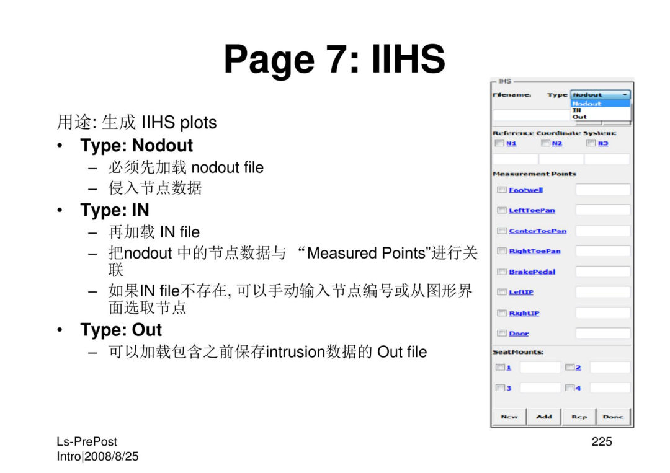Tick SeatMounts checkbox 2

pos(569,367)
